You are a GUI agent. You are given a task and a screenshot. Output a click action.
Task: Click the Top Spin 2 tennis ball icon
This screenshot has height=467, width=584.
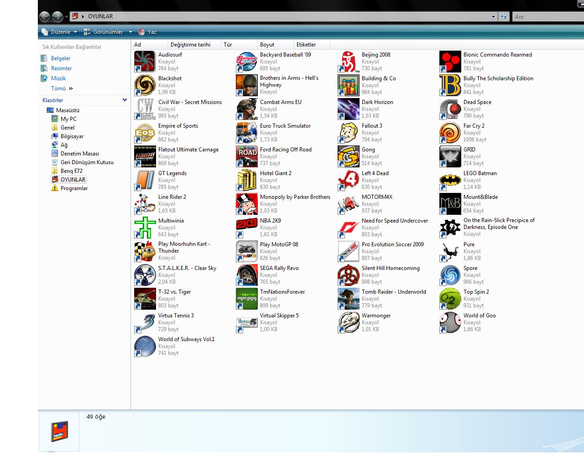[450, 299]
